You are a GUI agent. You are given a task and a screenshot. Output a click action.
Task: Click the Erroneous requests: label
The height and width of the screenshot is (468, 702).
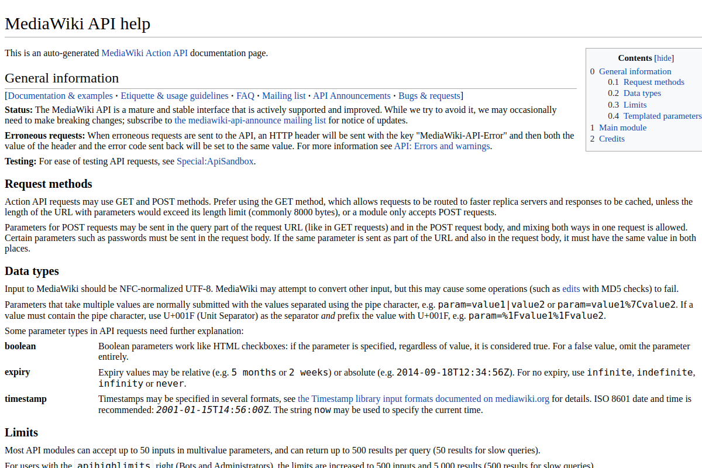(45, 135)
